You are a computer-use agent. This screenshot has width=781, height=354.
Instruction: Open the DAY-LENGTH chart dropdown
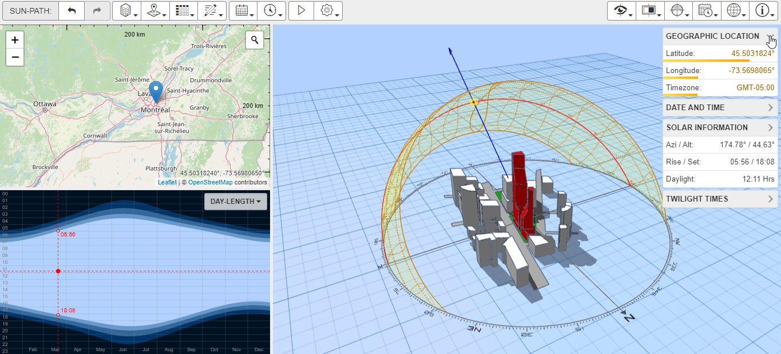(235, 202)
